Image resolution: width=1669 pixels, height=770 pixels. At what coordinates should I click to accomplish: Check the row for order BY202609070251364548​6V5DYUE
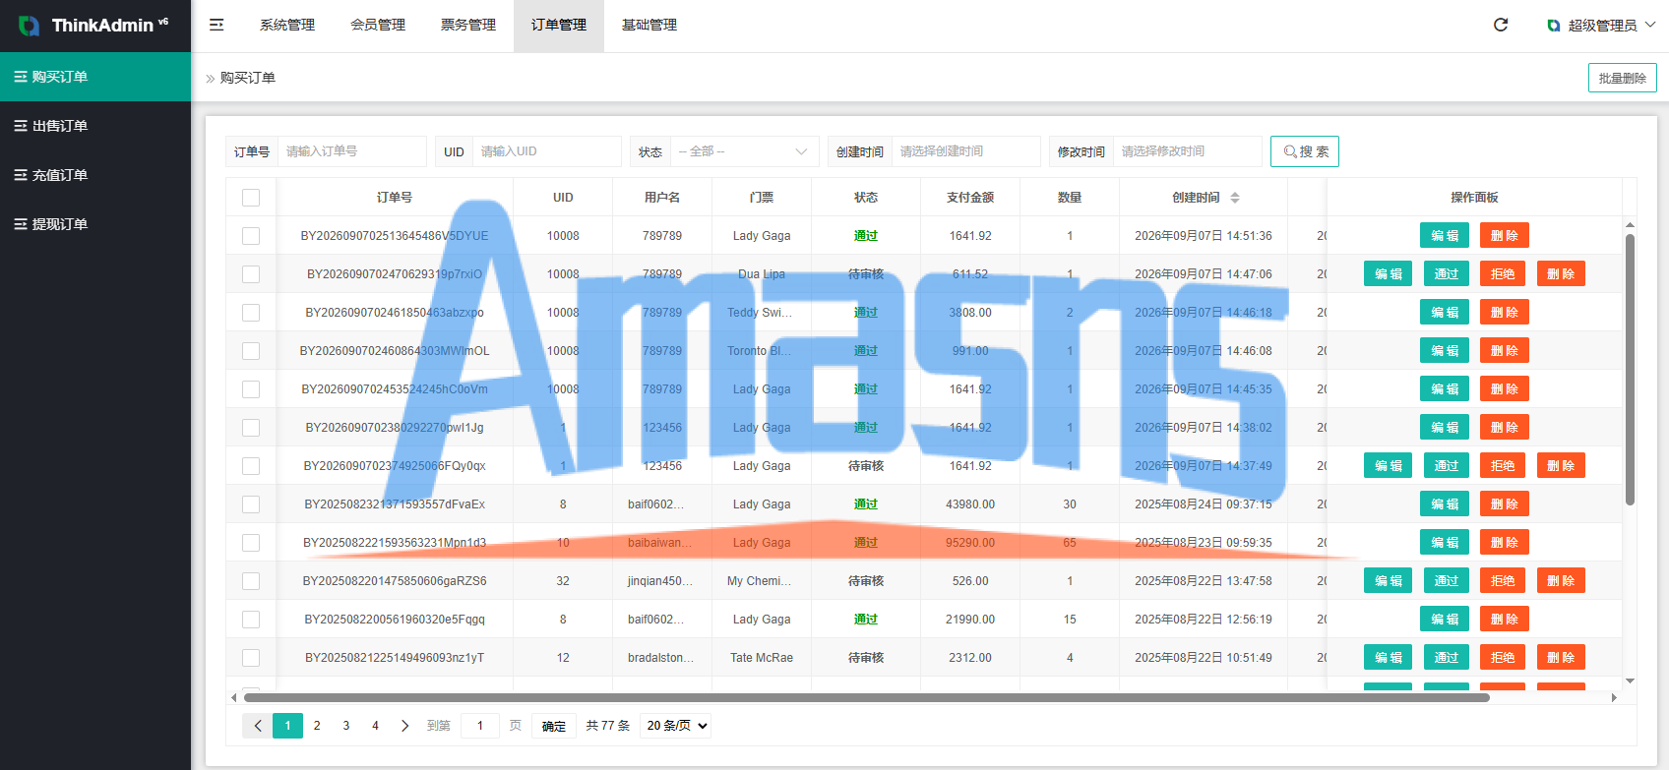click(x=251, y=236)
